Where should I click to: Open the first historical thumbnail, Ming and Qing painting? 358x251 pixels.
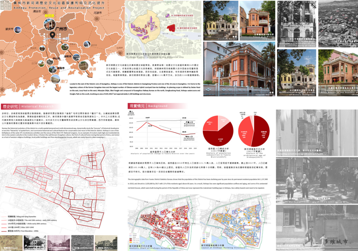pyautogui.click(x=11, y=243)
